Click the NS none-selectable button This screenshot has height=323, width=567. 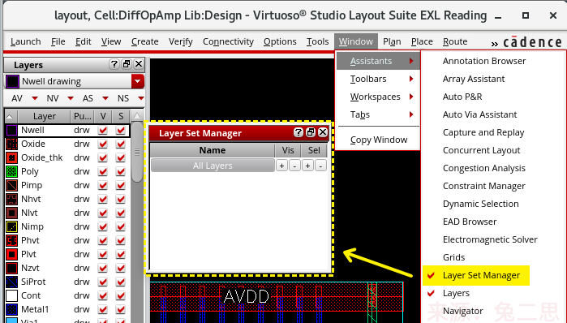123,98
